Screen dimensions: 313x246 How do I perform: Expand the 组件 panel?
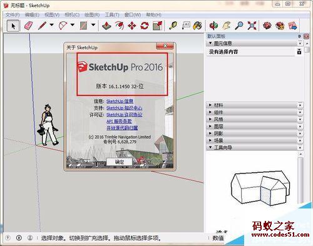(x=210, y=112)
